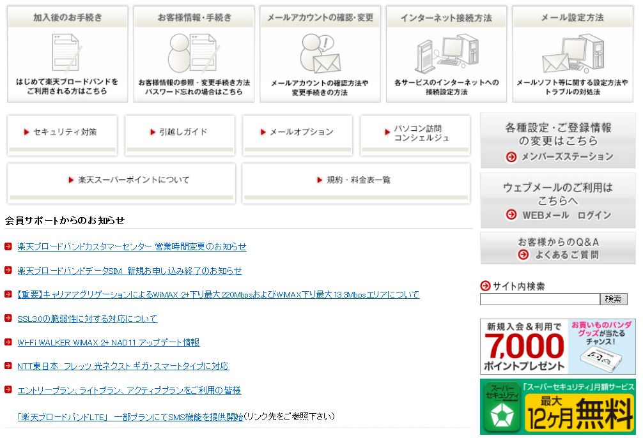The width and height of the screenshot is (643, 438).
Task: Go to WEBメール ログイン banner
Action: (x=558, y=200)
